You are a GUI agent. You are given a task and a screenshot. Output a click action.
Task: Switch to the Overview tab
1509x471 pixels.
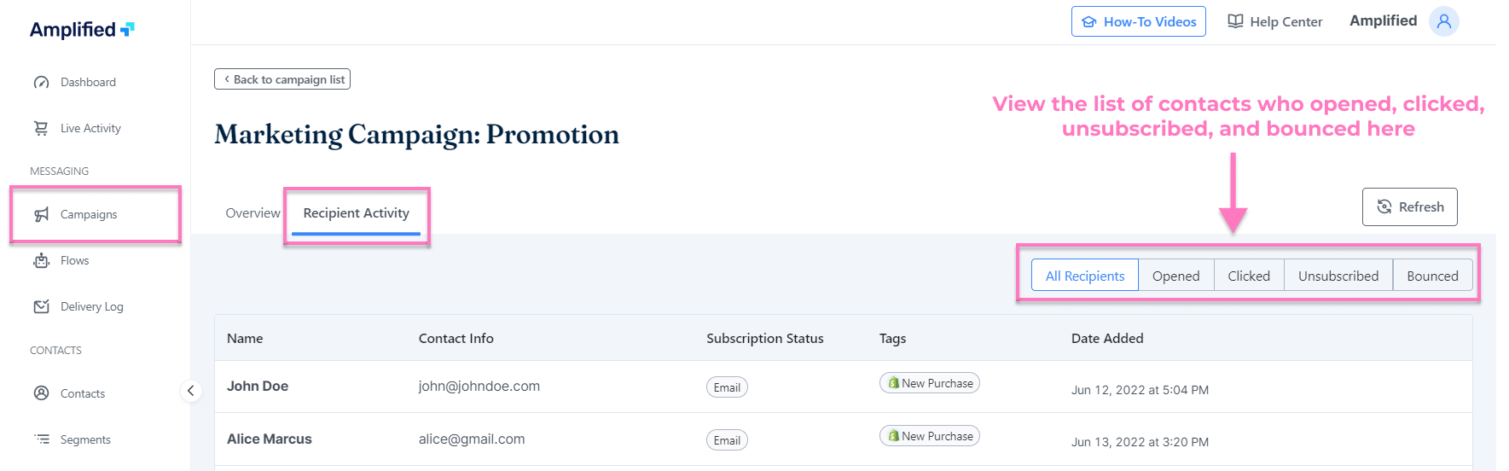252,213
